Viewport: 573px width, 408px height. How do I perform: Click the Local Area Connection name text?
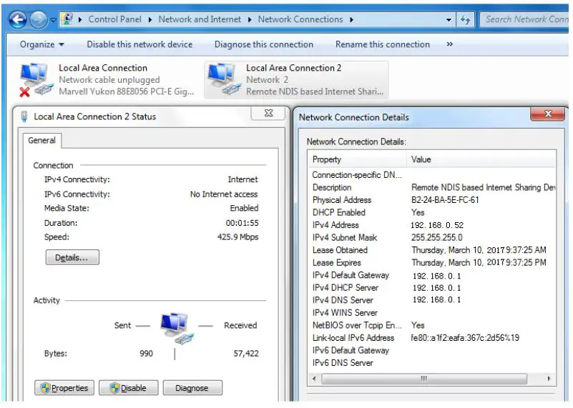click(103, 68)
